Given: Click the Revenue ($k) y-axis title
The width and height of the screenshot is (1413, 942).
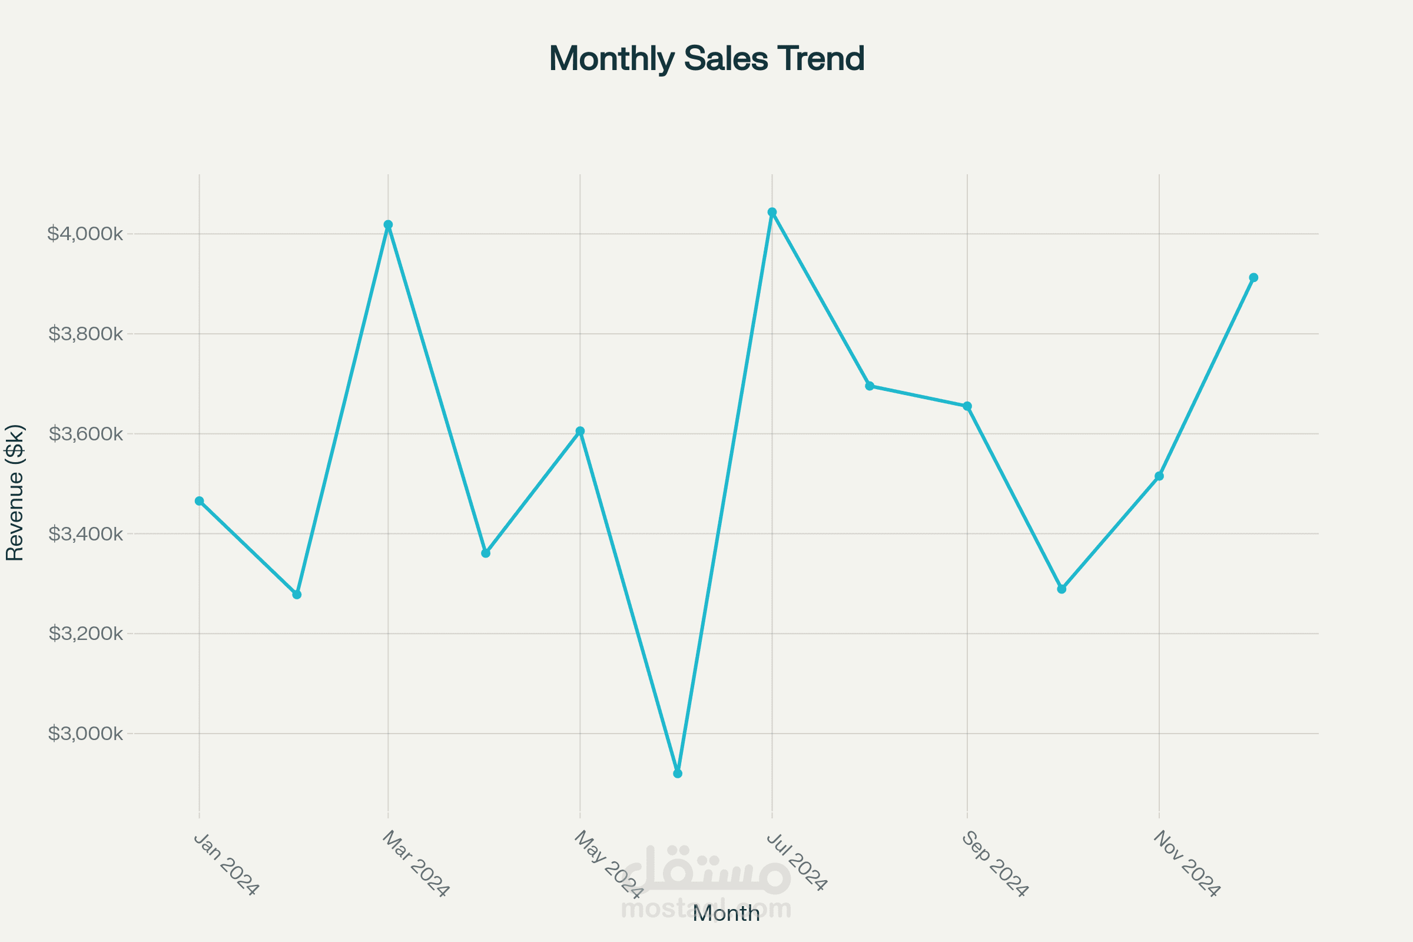Looking at the screenshot, I should click(x=14, y=493).
